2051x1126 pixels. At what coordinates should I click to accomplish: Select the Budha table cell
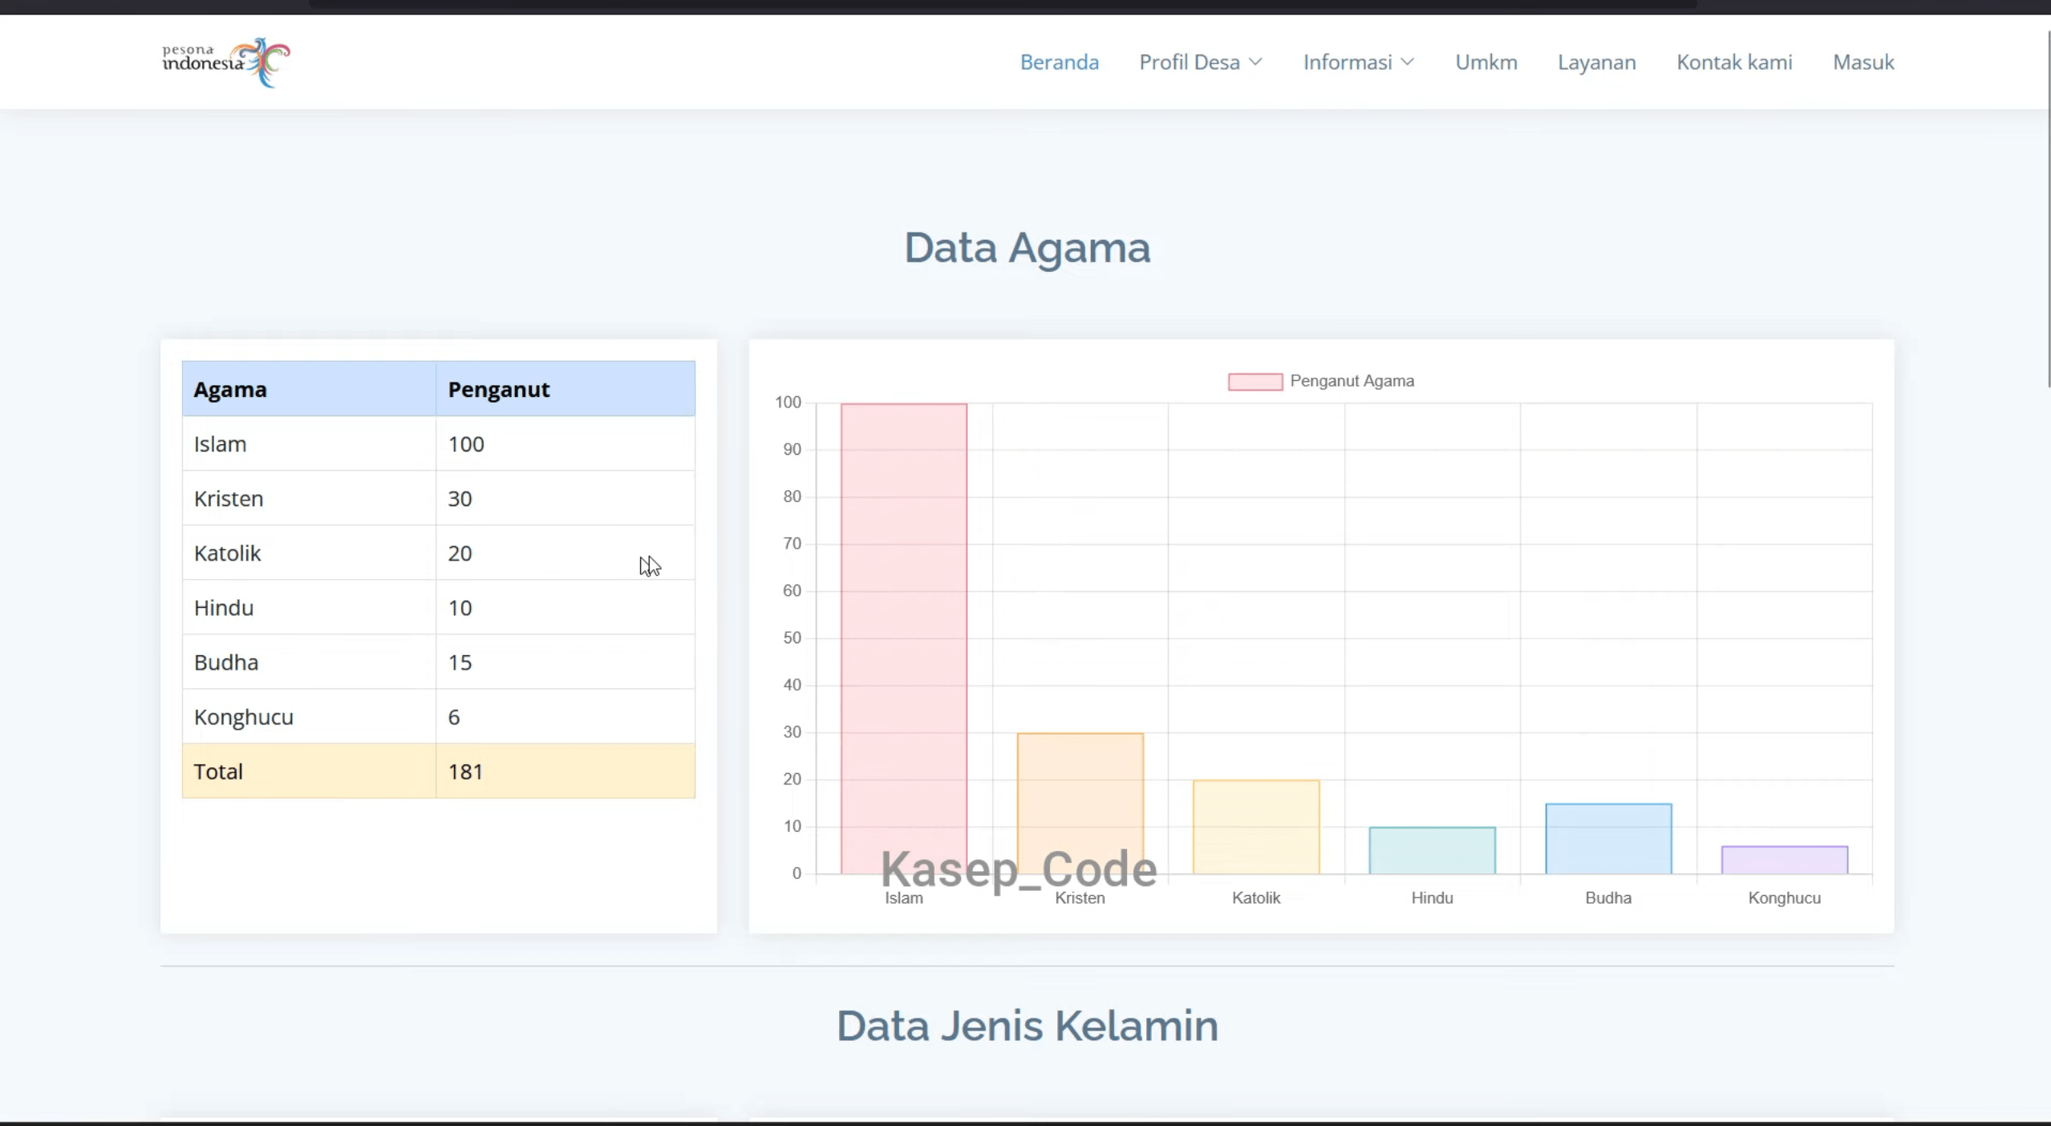point(309,662)
